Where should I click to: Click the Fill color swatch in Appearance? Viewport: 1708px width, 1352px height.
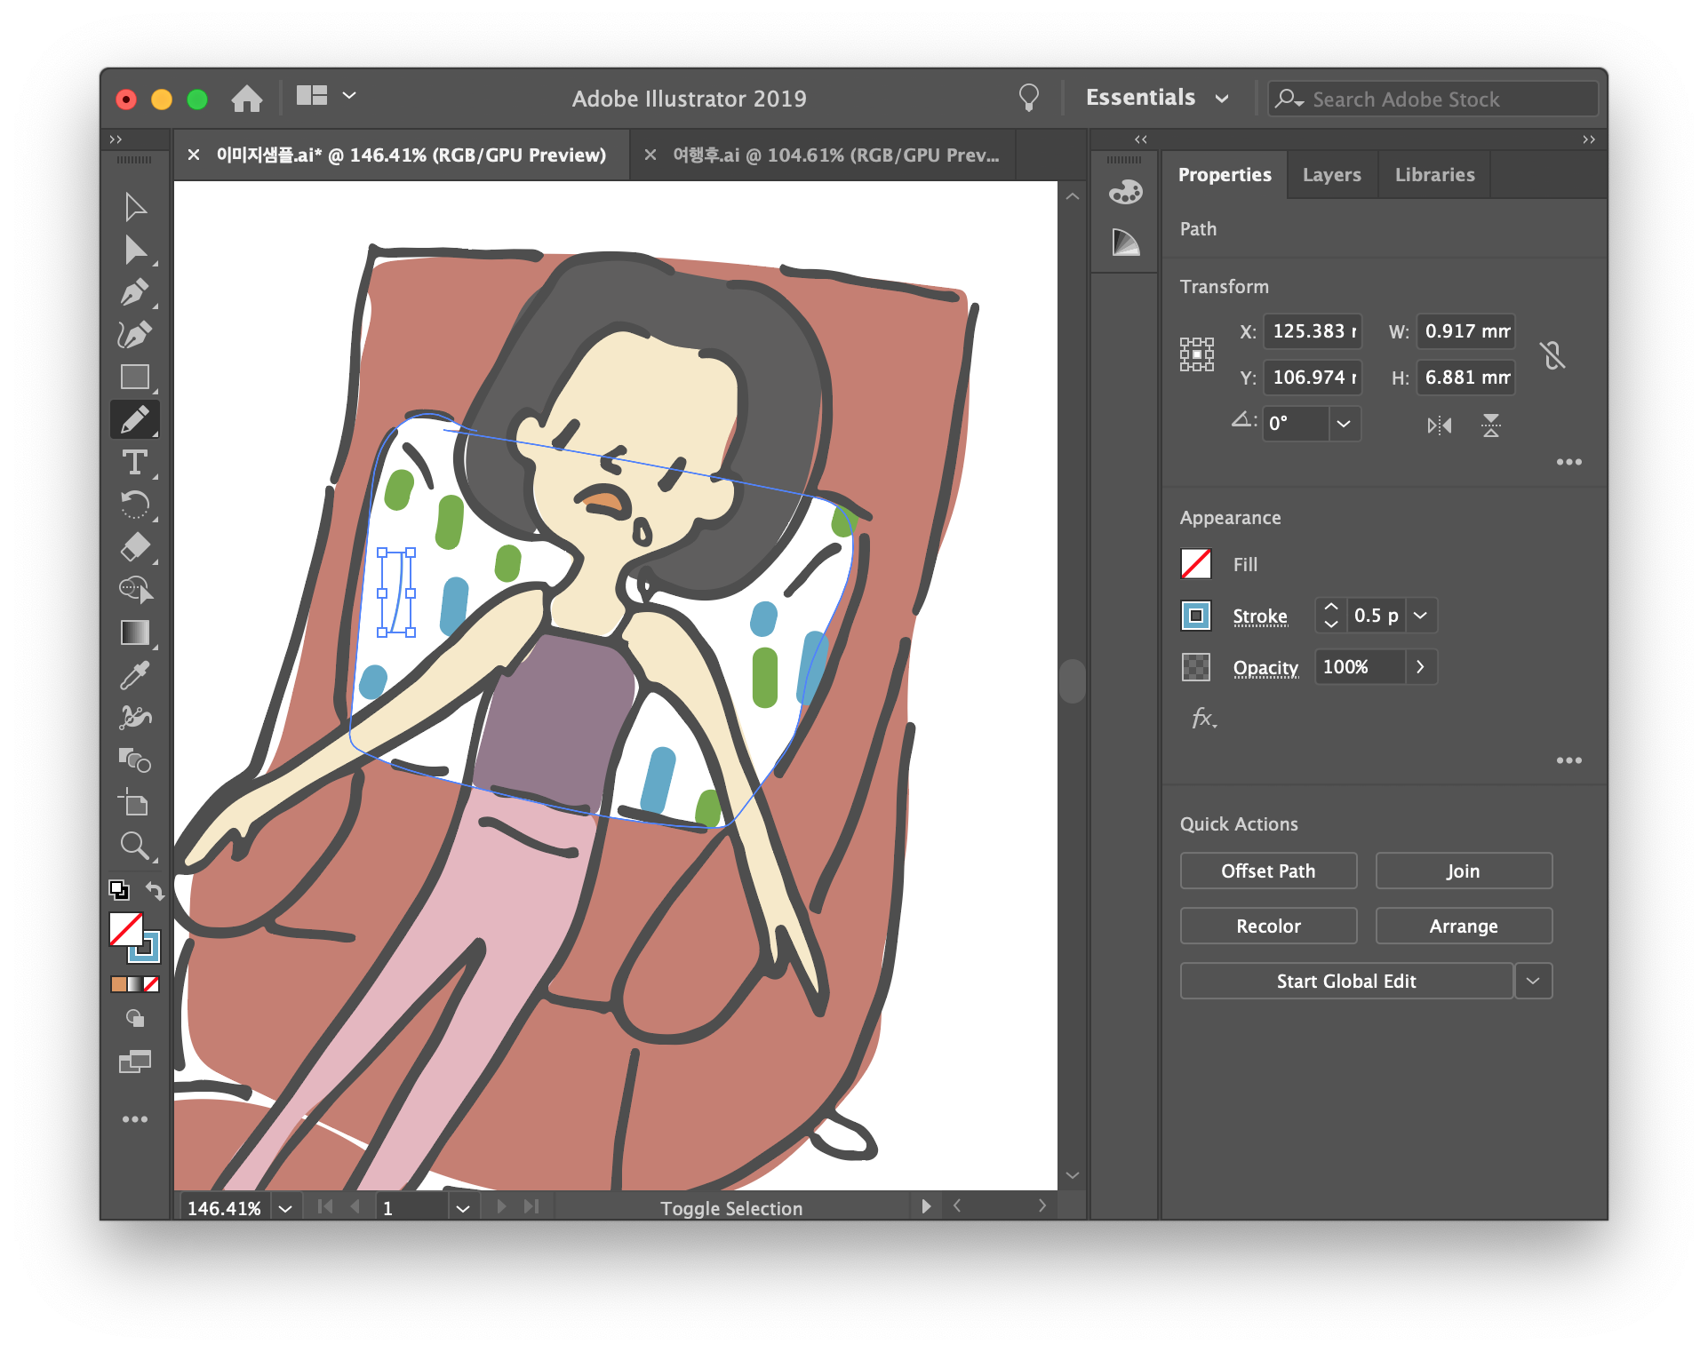tap(1196, 564)
